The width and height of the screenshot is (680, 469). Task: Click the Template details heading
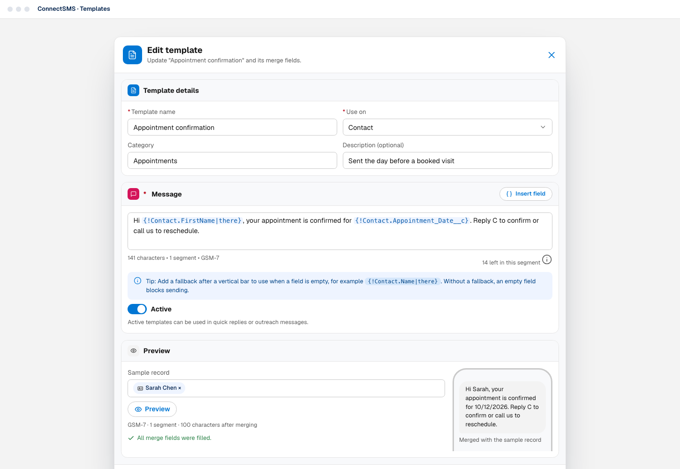(171, 91)
